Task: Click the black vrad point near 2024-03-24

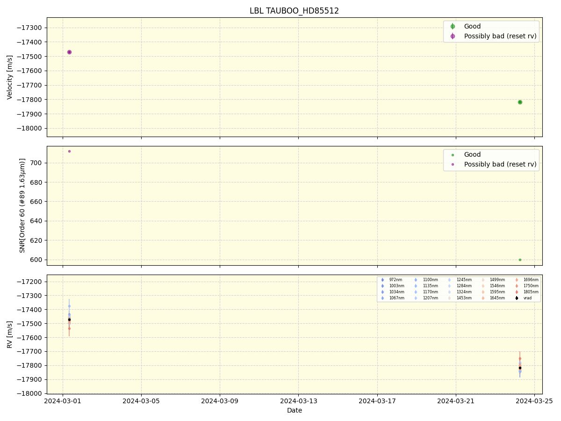Action: coord(520,368)
